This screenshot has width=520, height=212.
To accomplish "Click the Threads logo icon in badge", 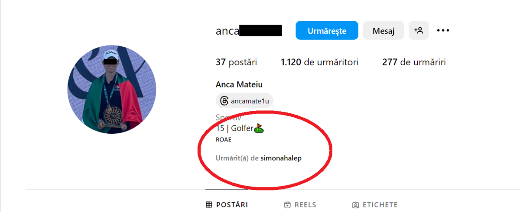I will (x=224, y=101).
